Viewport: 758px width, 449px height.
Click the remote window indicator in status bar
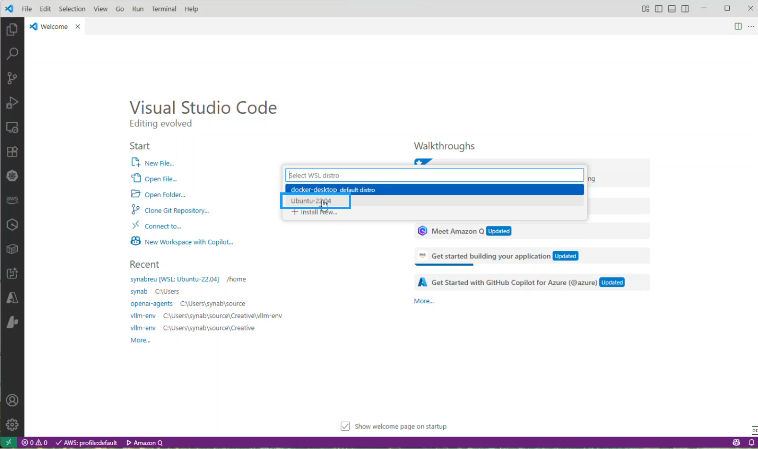coord(9,443)
